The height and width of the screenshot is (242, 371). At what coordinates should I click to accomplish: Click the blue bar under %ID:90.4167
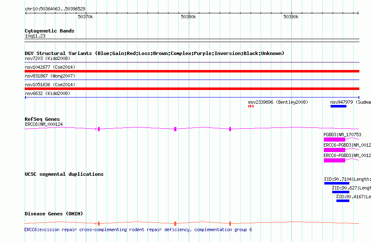[343, 201]
